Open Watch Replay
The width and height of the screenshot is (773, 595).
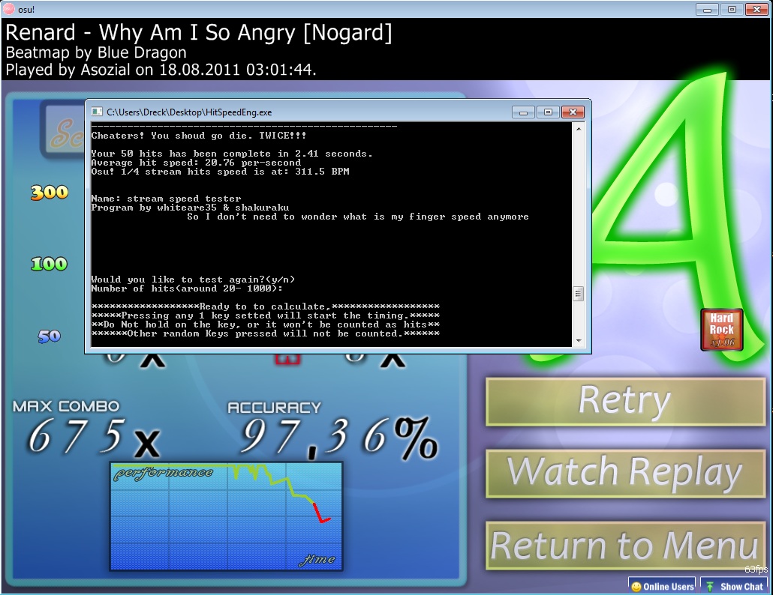(625, 473)
